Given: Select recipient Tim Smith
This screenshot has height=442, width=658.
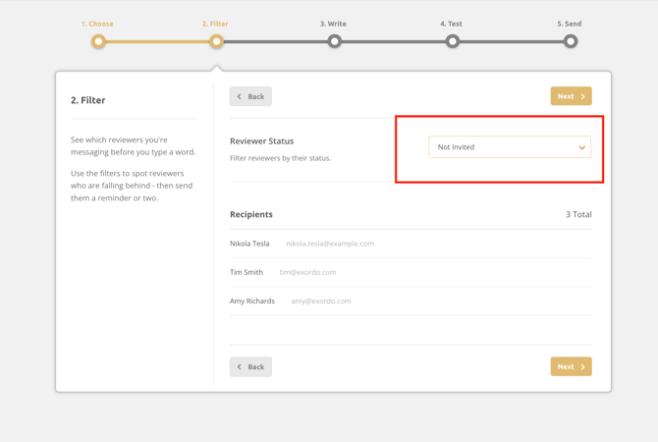Looking at the screenshot, I should 247,272.
